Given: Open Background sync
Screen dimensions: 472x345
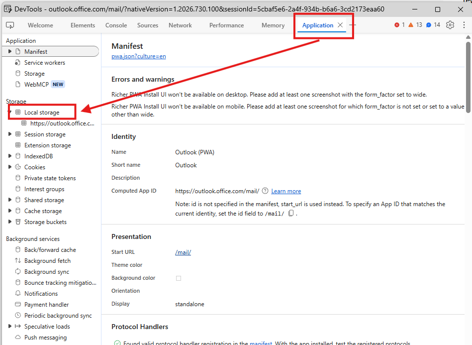Looking at the screenshot, I should (x=47, y=272).
